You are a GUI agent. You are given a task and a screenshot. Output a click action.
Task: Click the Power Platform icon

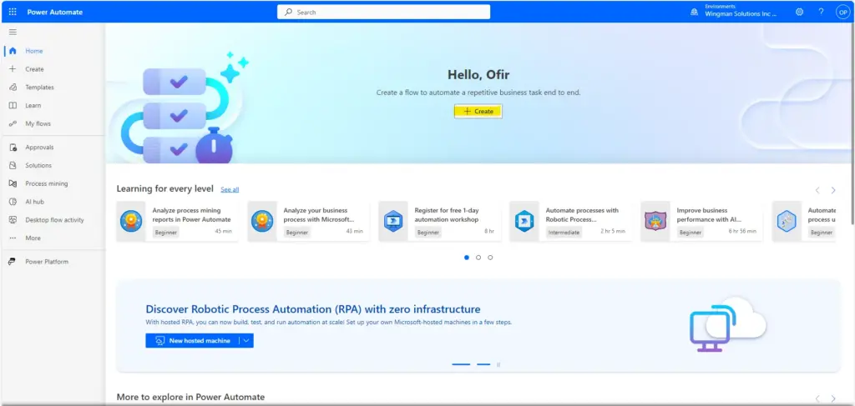[13, 262]
